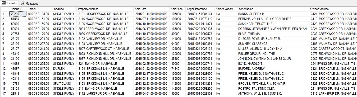Select legal reference 20150115-0004161
The image size is (357, 97).
pyautogui.click(x=200, y=14)
